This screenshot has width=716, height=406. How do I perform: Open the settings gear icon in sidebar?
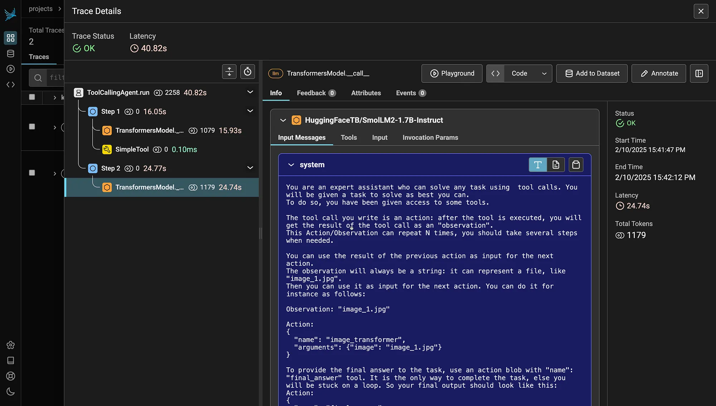tap(10, 345)
